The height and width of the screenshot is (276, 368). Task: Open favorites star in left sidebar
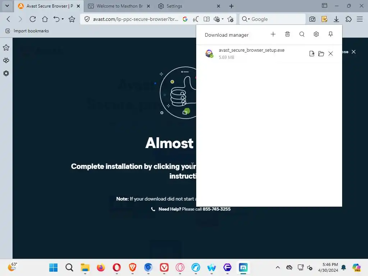[x=6, y=48]
